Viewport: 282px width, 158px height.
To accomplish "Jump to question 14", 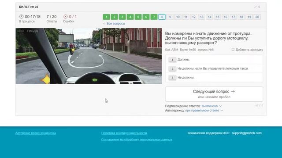I will [209, 17].
